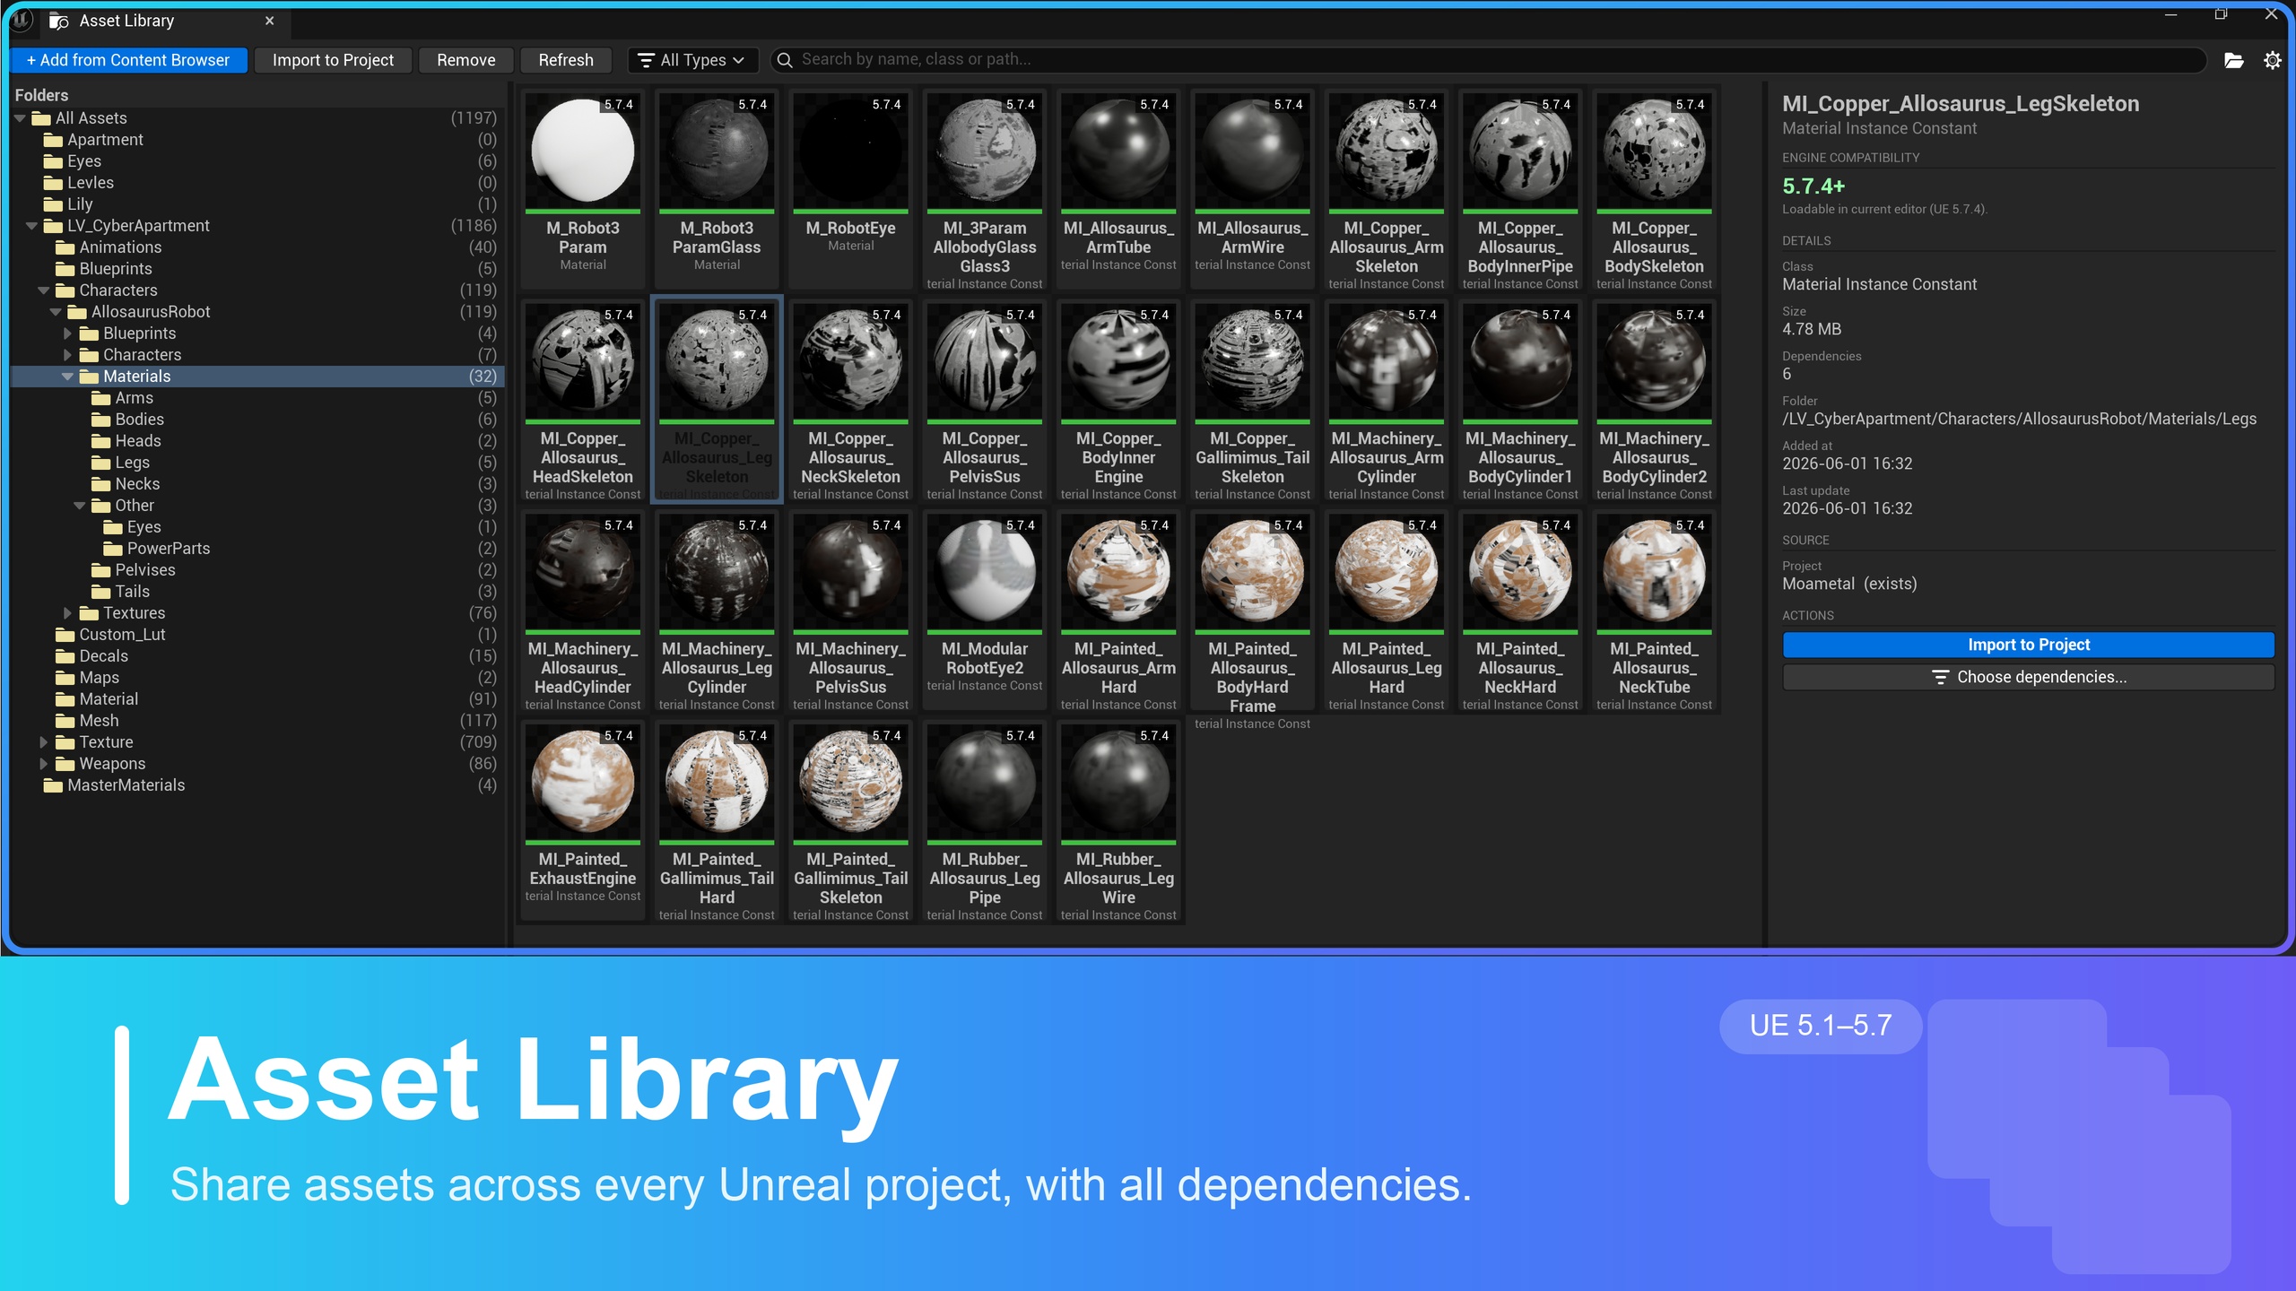Collapse the top-level Characters folder
2296x1291 pixels.
click(x=43, y=290)
